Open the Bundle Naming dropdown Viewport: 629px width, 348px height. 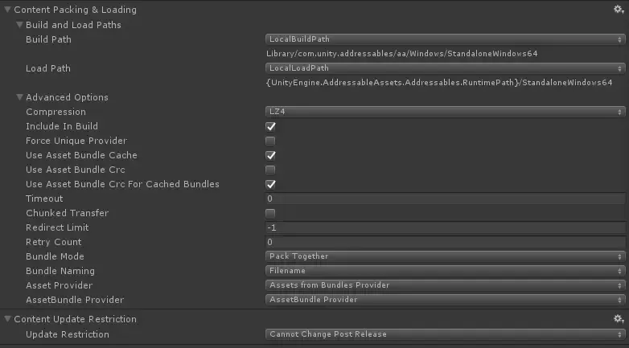446,271
